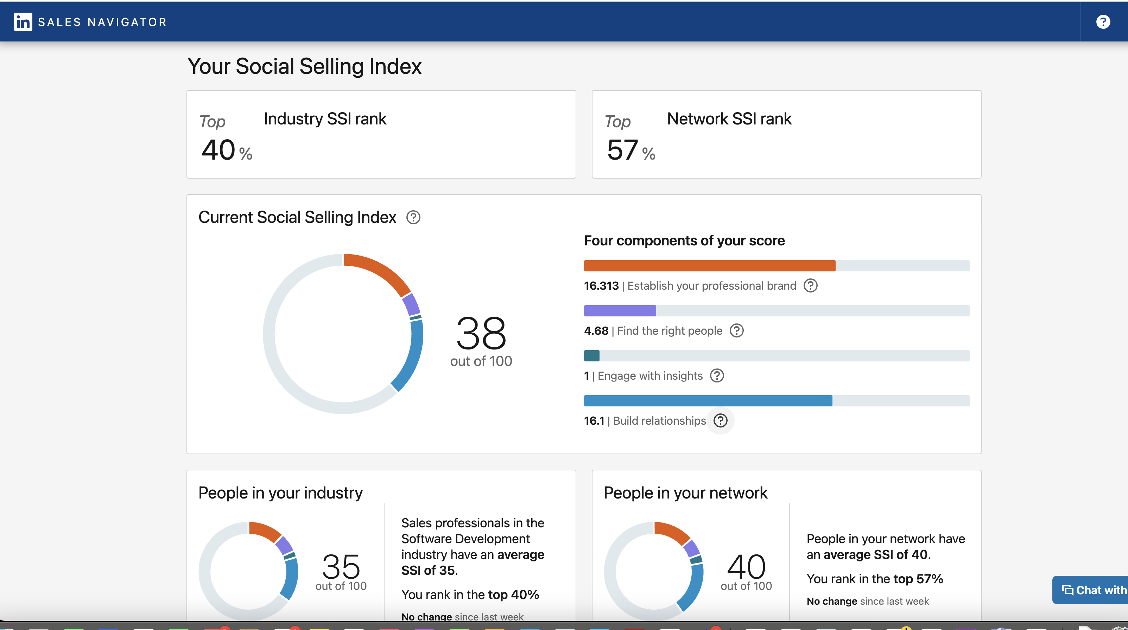Click the orange professional brand progress bar
This screenshot has width=1128, height=630.
[x=709, y=266]
